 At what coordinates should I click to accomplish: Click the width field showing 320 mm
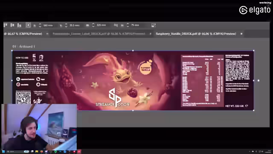click(x=102, y=25)
